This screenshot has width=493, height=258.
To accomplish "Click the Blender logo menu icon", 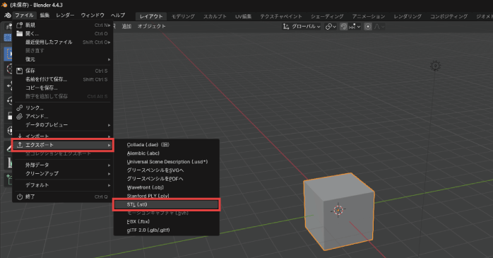I will pos(7,16).
